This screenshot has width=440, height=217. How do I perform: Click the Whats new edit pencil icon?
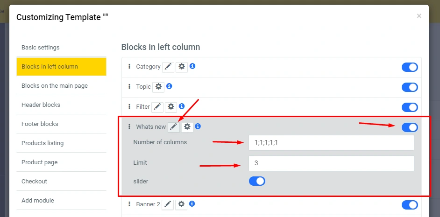click(x=174, y=126)
